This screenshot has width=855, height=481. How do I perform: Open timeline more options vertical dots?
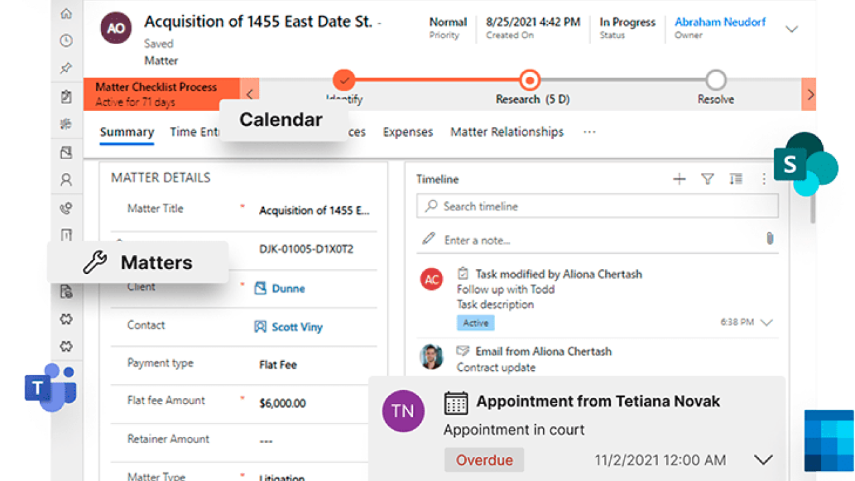click(764, 179)
